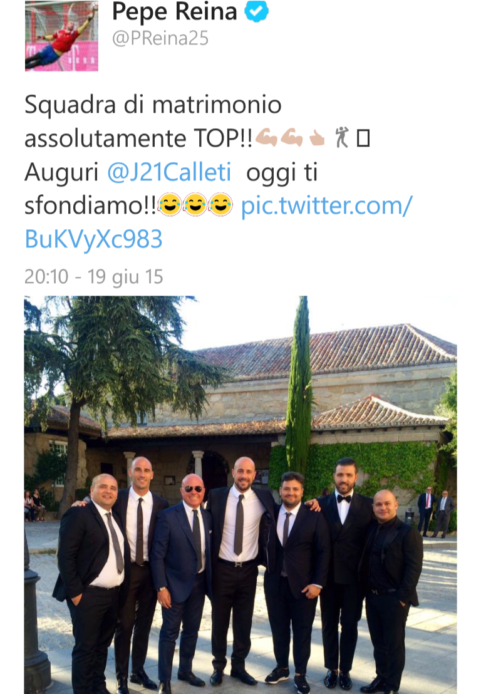Select the @PReina25 handle
The width and height of the screenshot is (481, 694).
[x=160, y=38]
